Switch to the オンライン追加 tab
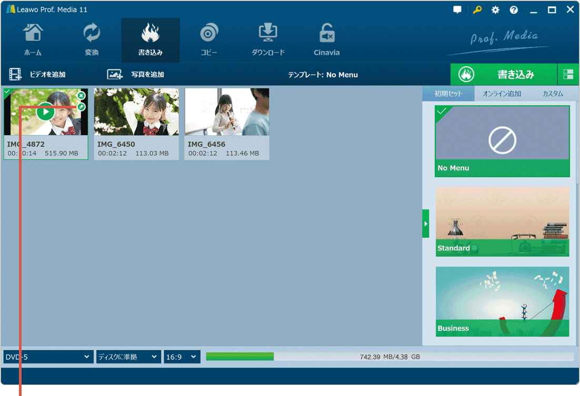Image resolution: width=580 pixels, height=396 pixels. (502, 94)
